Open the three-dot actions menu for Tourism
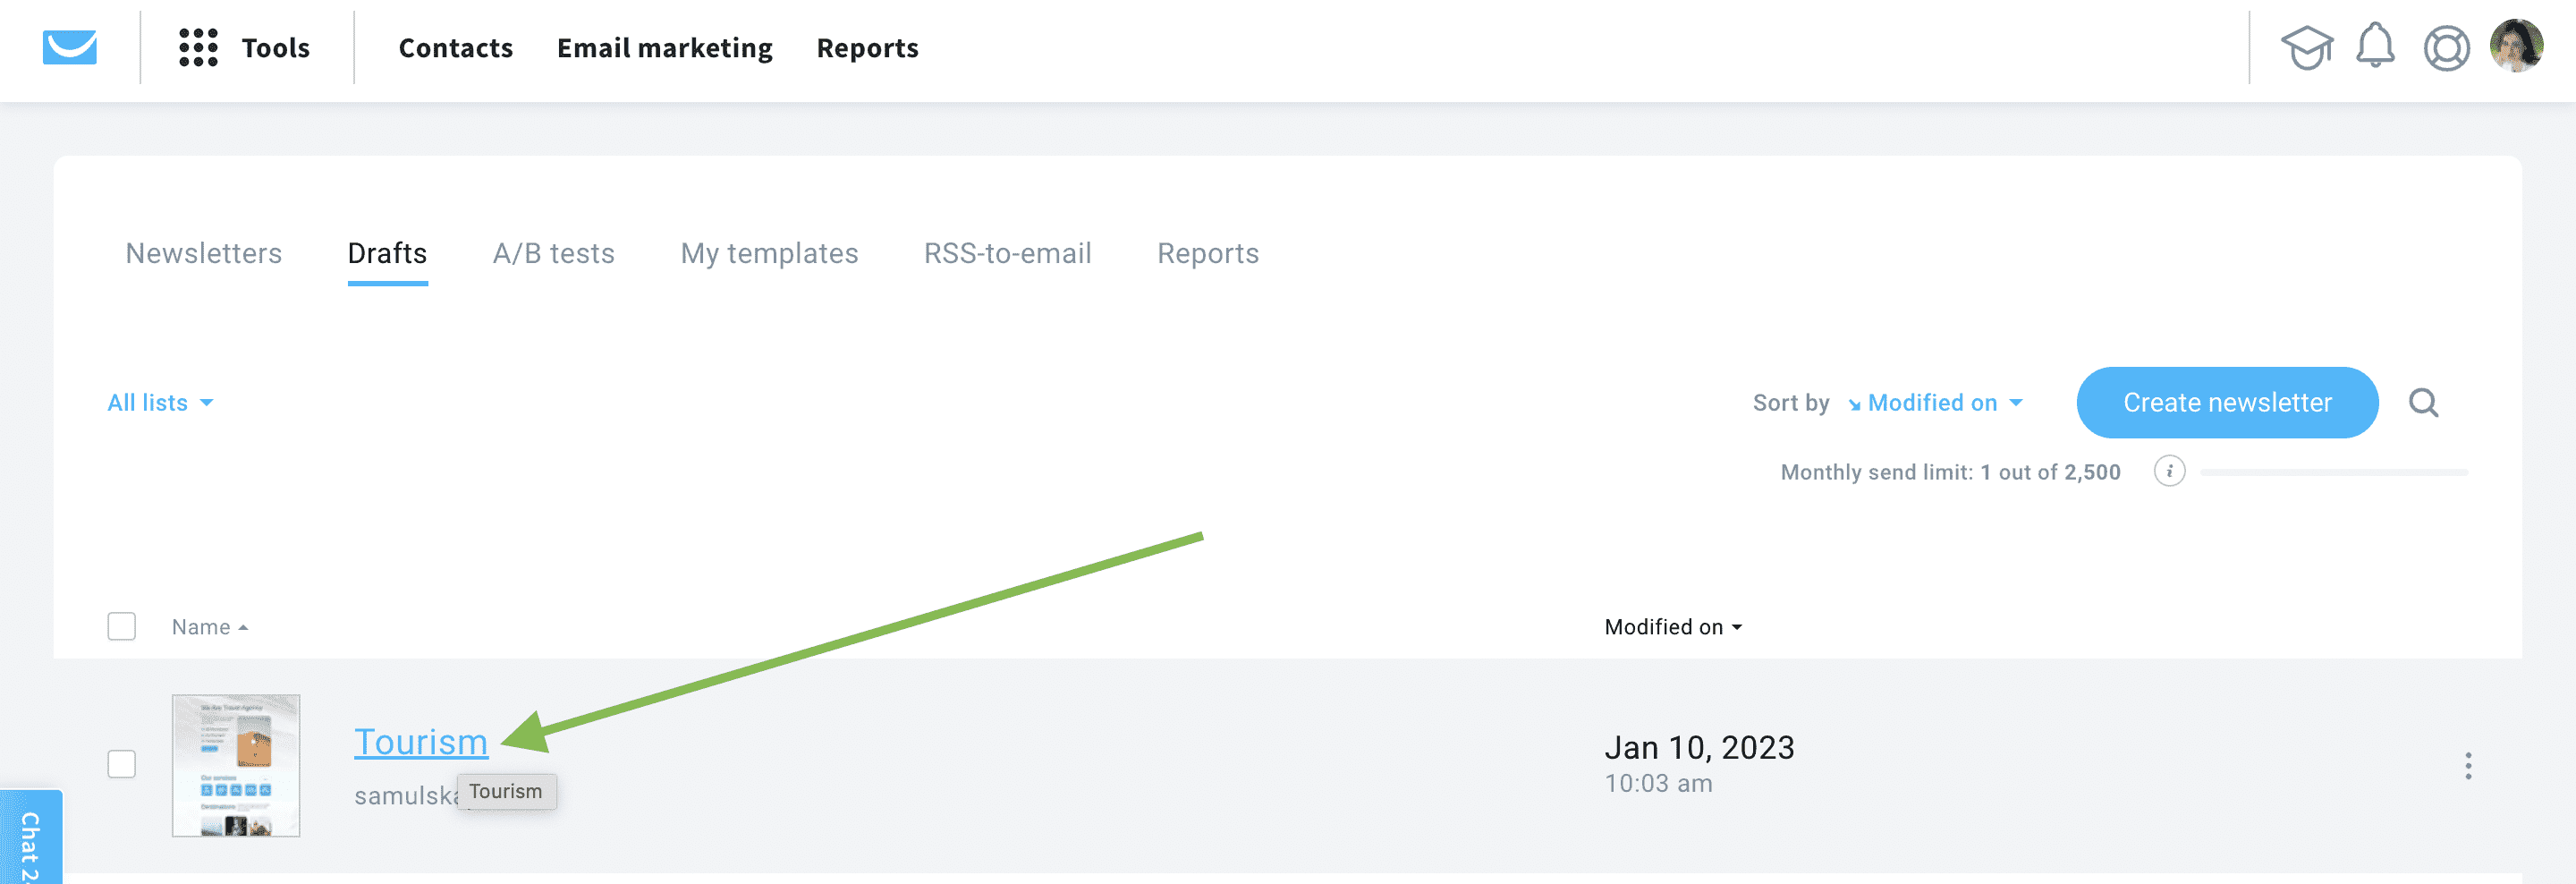The width and height of the screenshot is (2576, 884). point(2467,766)
